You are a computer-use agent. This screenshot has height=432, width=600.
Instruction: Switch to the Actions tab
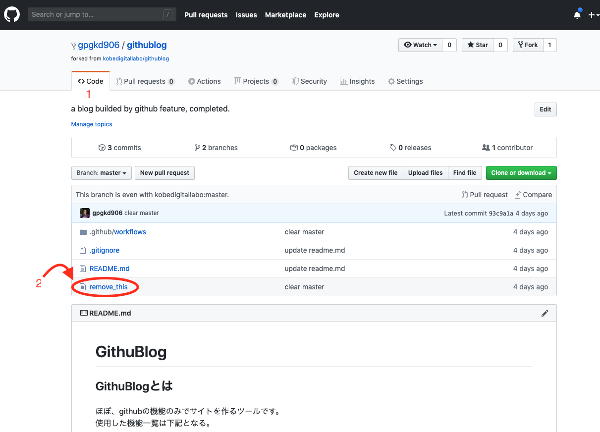(x=205, y=81)
